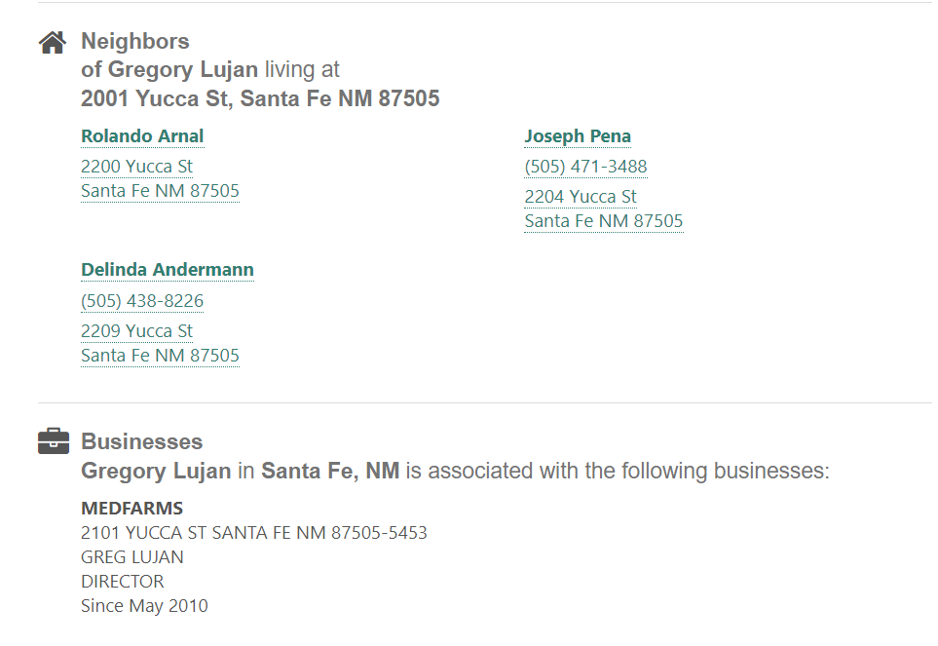The height and width of the screenshot is (646, 938).
Task: Click the Since May 2010 text
Action: [x=144, y=606]
